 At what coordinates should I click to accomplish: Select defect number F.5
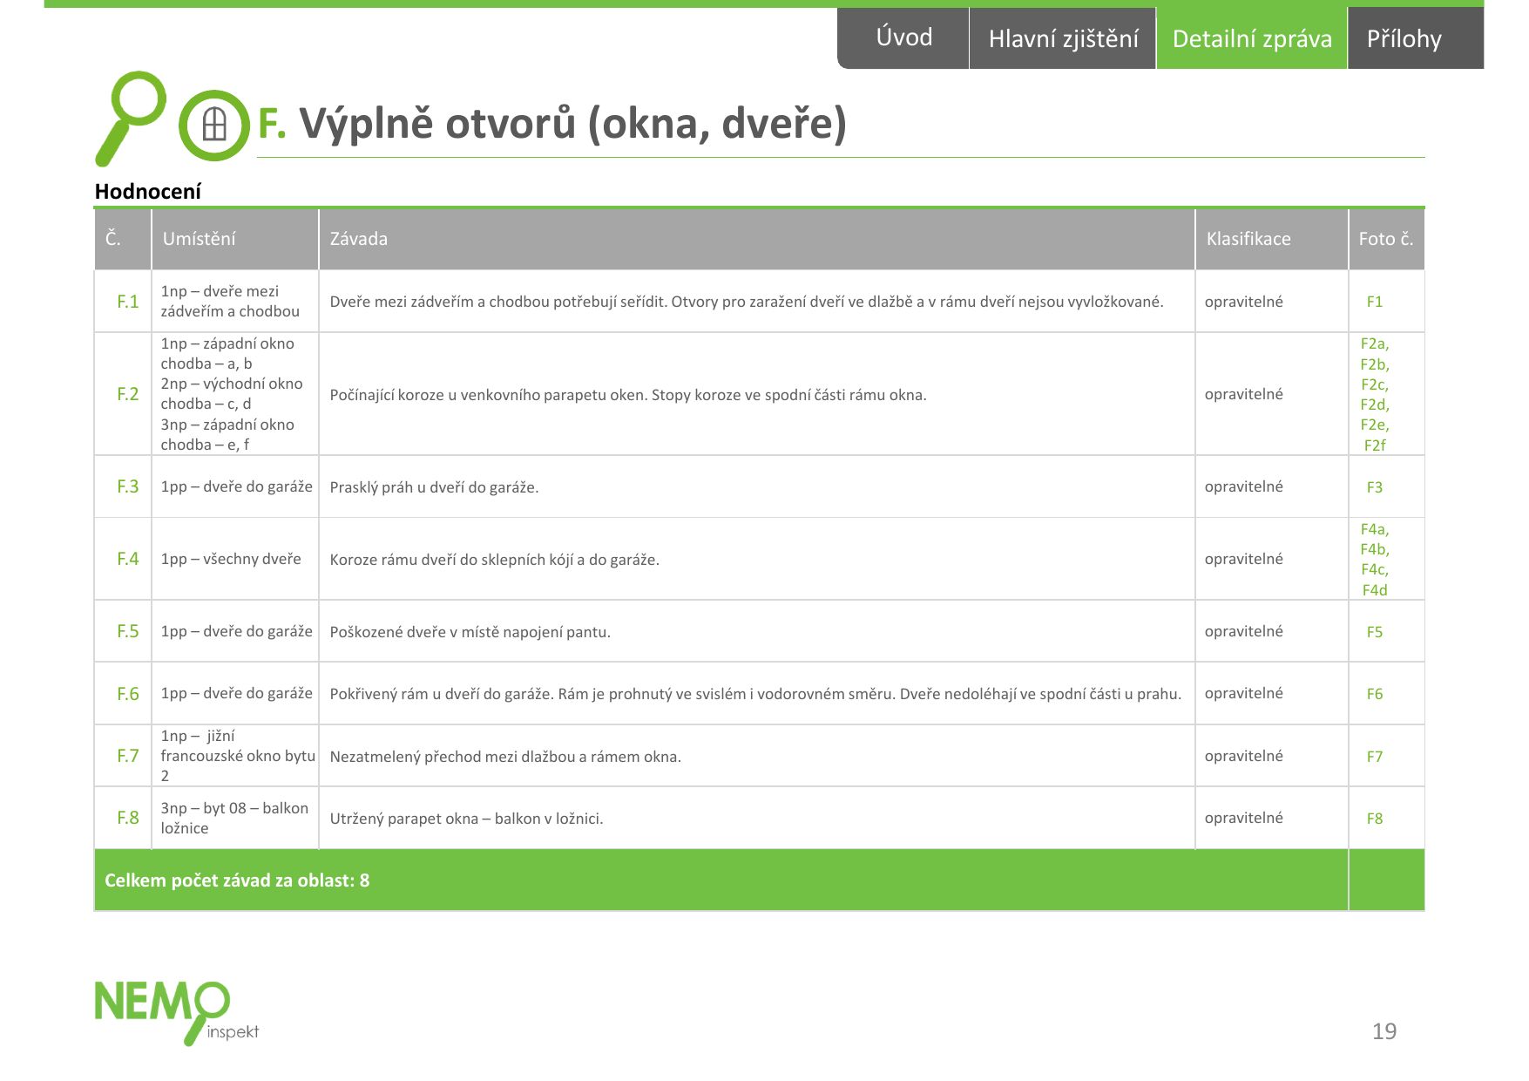(x=127, y=631)
